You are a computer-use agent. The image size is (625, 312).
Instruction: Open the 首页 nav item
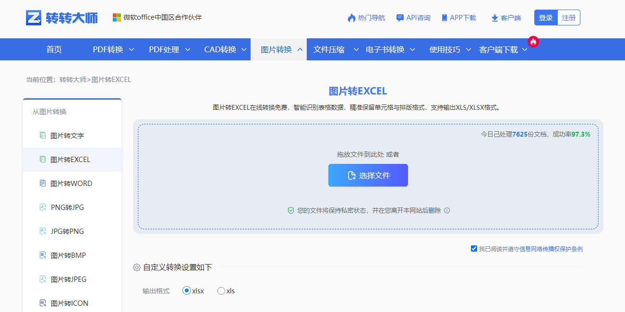click(54, 49)
